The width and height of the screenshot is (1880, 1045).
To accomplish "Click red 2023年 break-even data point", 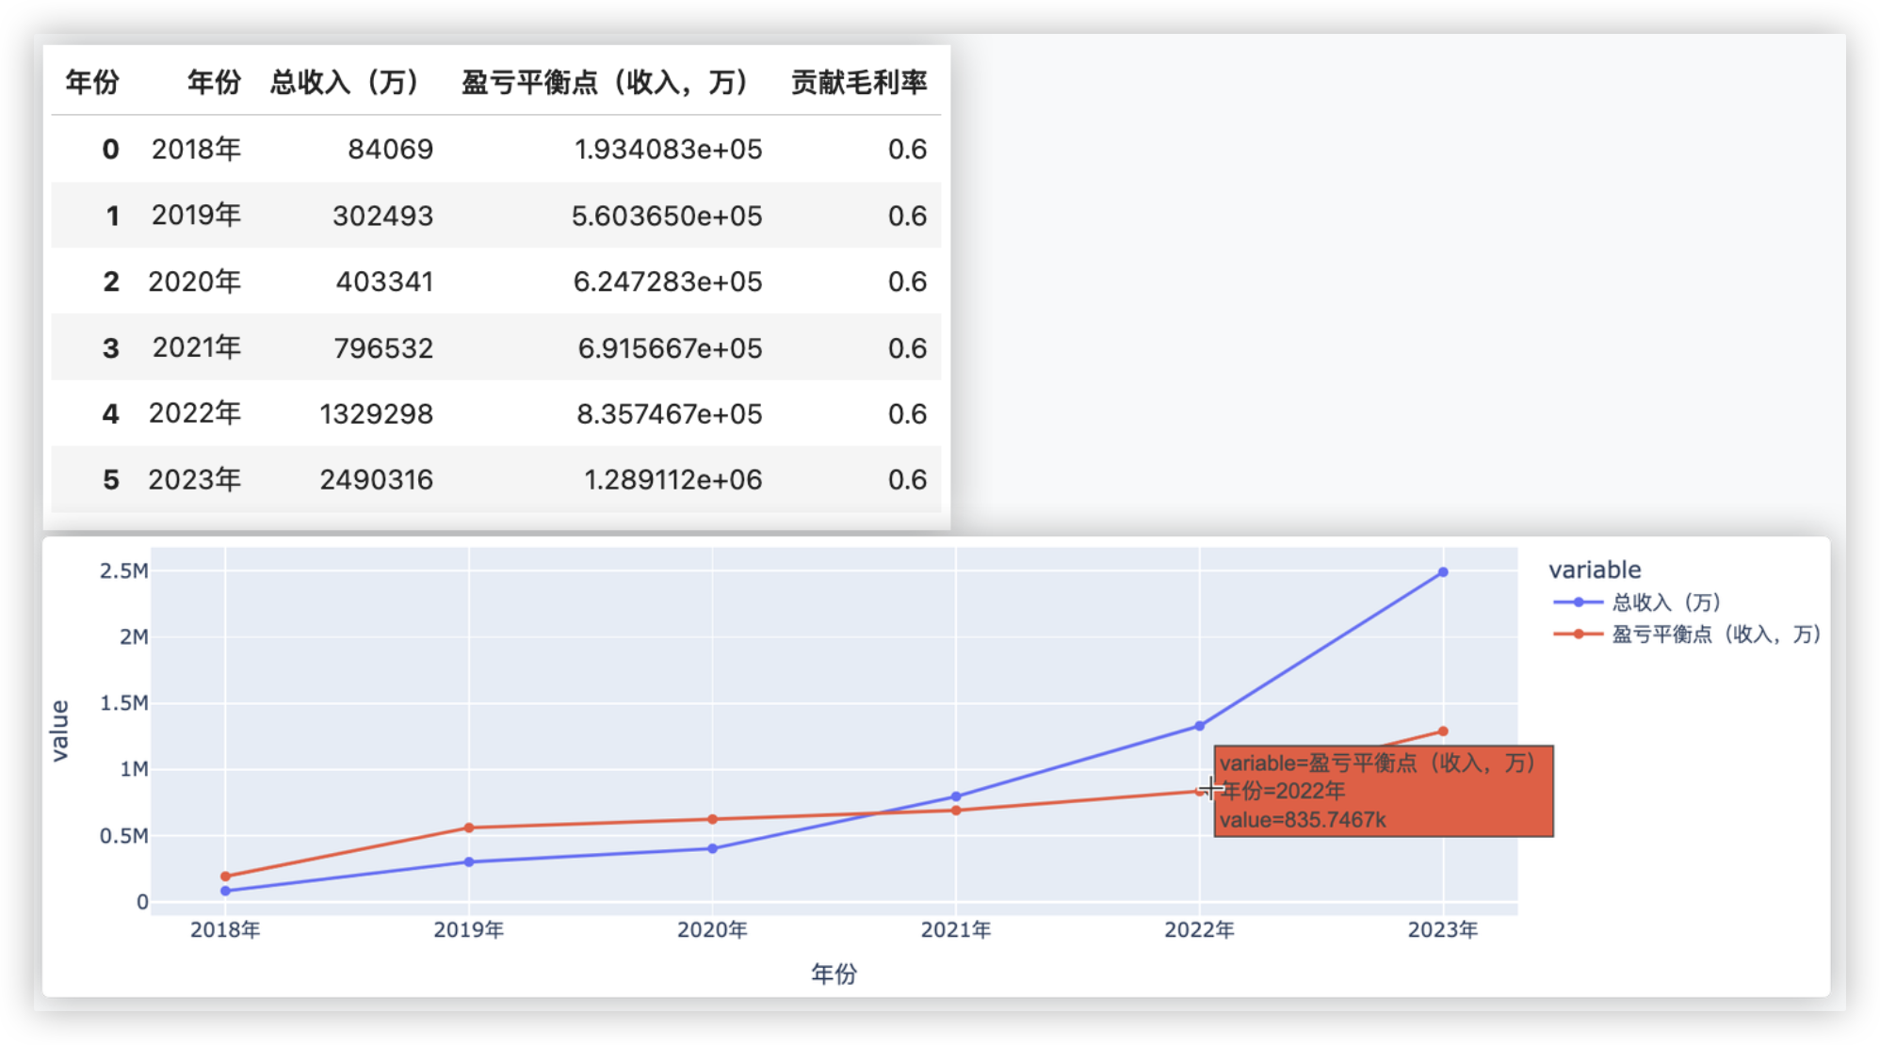I will [x=1442, y=731].
